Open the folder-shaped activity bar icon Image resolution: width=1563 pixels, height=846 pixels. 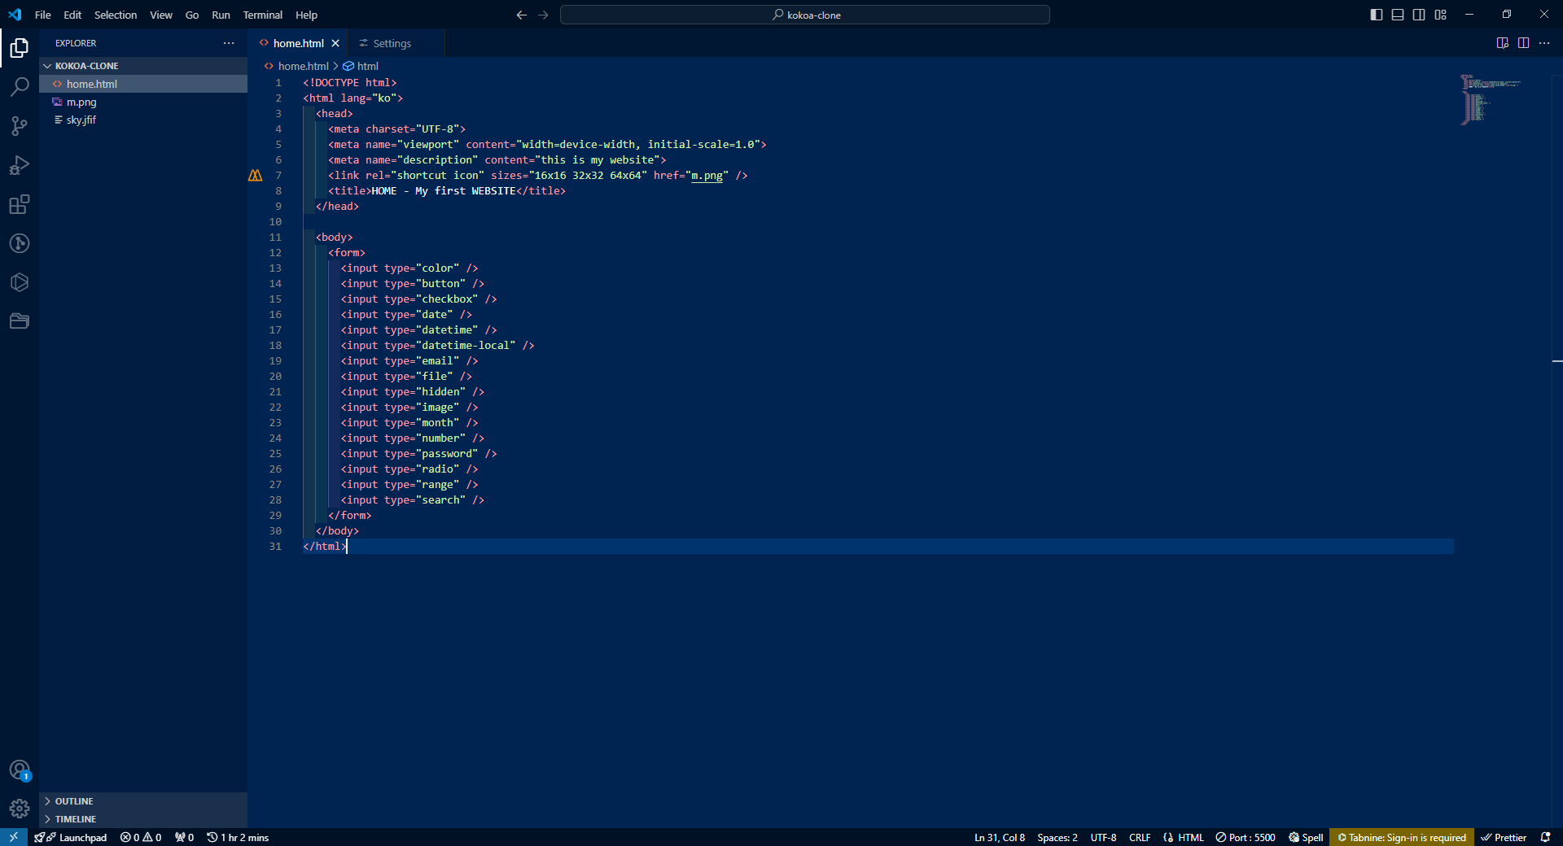coord(20,321)
